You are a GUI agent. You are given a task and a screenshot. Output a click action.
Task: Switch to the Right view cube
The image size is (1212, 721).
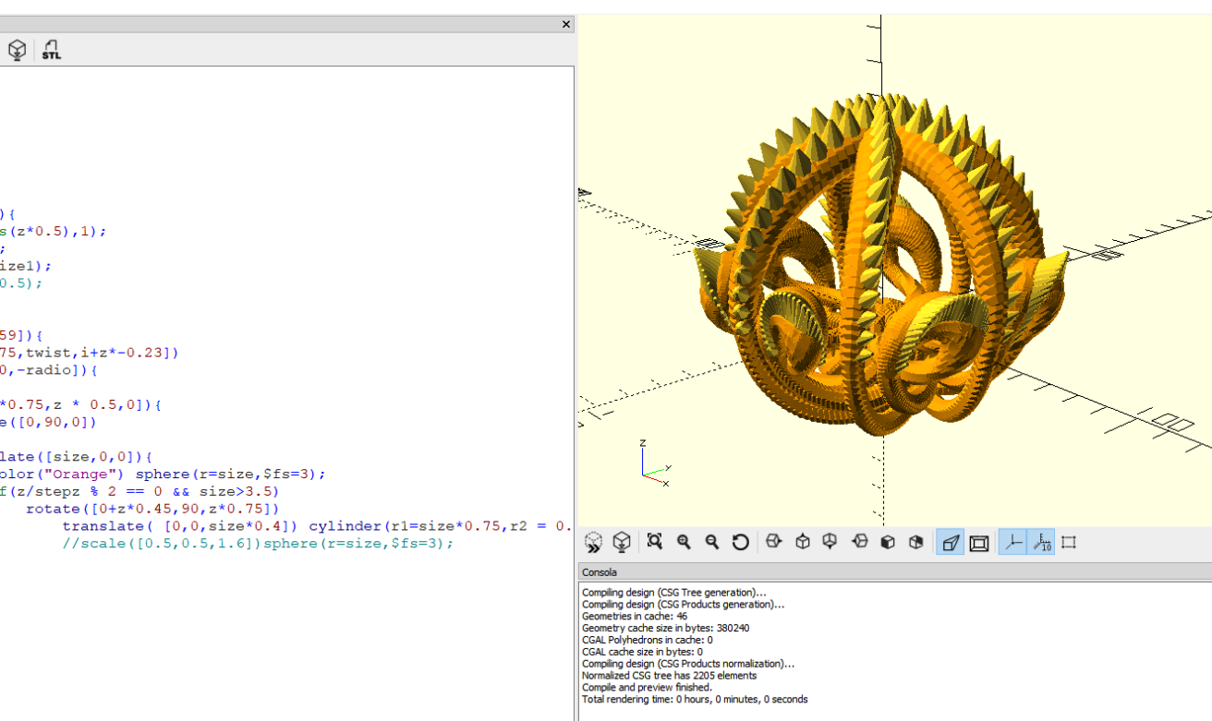click(774, 542)
